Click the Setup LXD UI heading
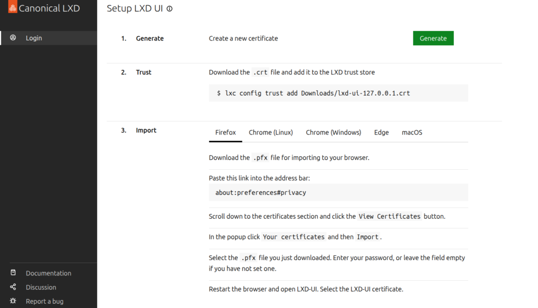 [x=134, y=8]
